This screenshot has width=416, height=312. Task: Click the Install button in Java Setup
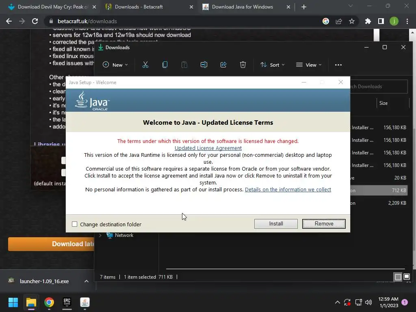276,224
